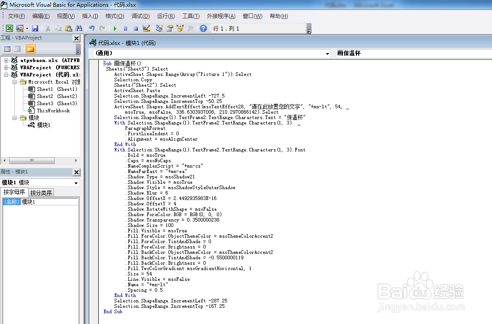Expand the atpvbaen.xls project node
The image size is (492, 324).
pos(6,60)
